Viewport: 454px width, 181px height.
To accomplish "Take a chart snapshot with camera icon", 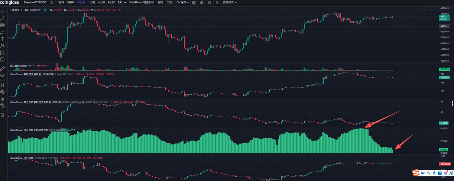I will pyautogui.click(x=202, y=2).
